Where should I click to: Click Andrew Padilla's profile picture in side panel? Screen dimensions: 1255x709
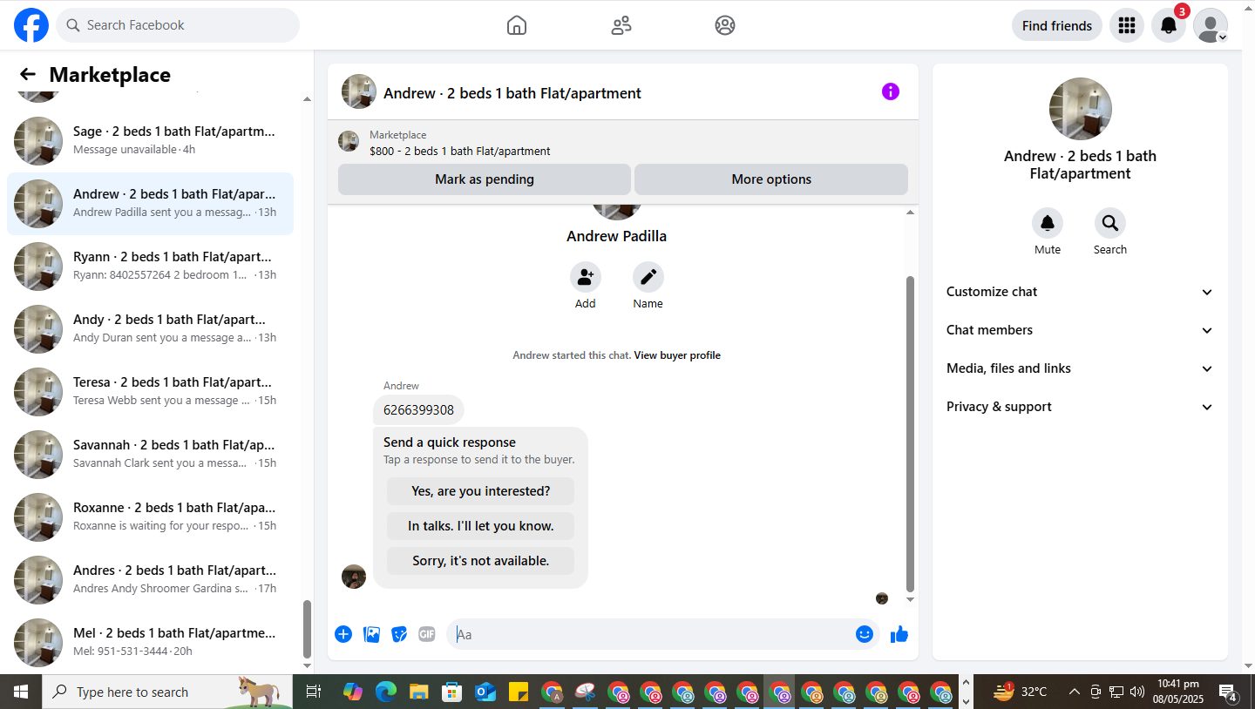click(x=1080, y=109)
